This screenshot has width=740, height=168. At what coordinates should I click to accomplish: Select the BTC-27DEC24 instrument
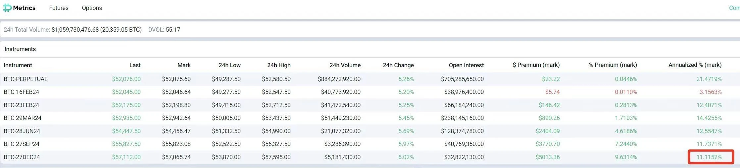pos(22,157)
